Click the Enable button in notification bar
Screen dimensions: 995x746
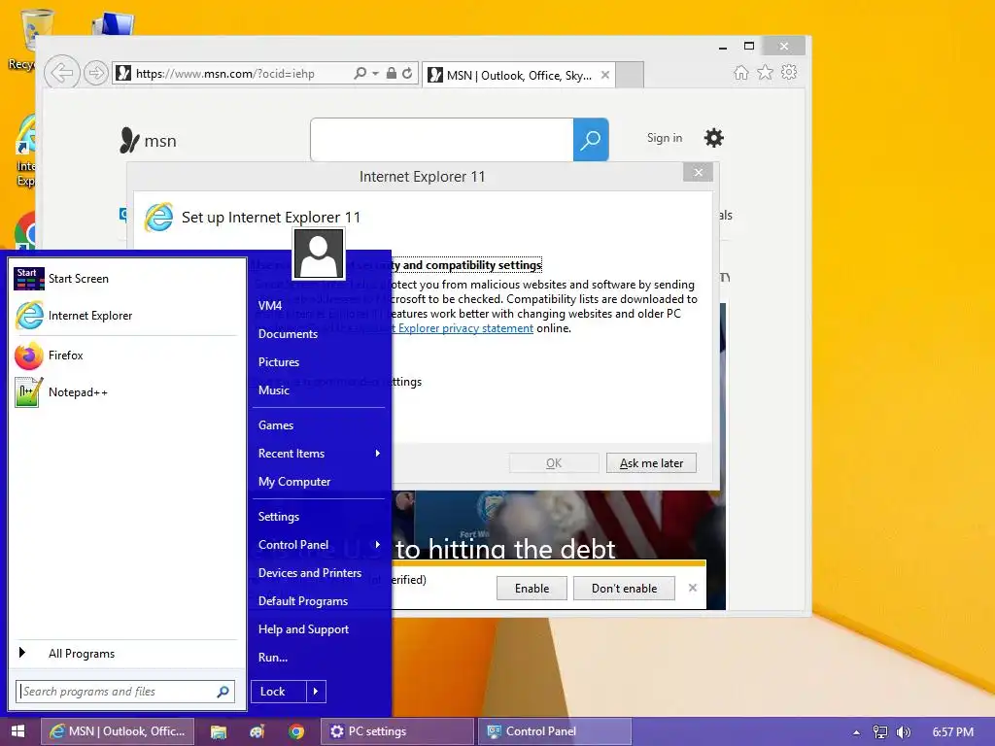pos(532,588)
